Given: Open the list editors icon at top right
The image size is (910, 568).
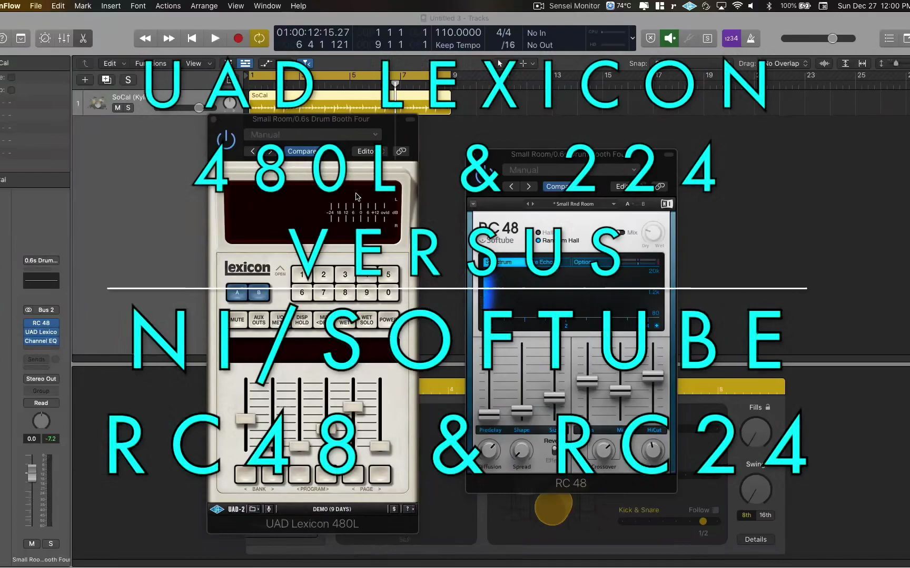Looking at the screenshot, I should [889, 38].
